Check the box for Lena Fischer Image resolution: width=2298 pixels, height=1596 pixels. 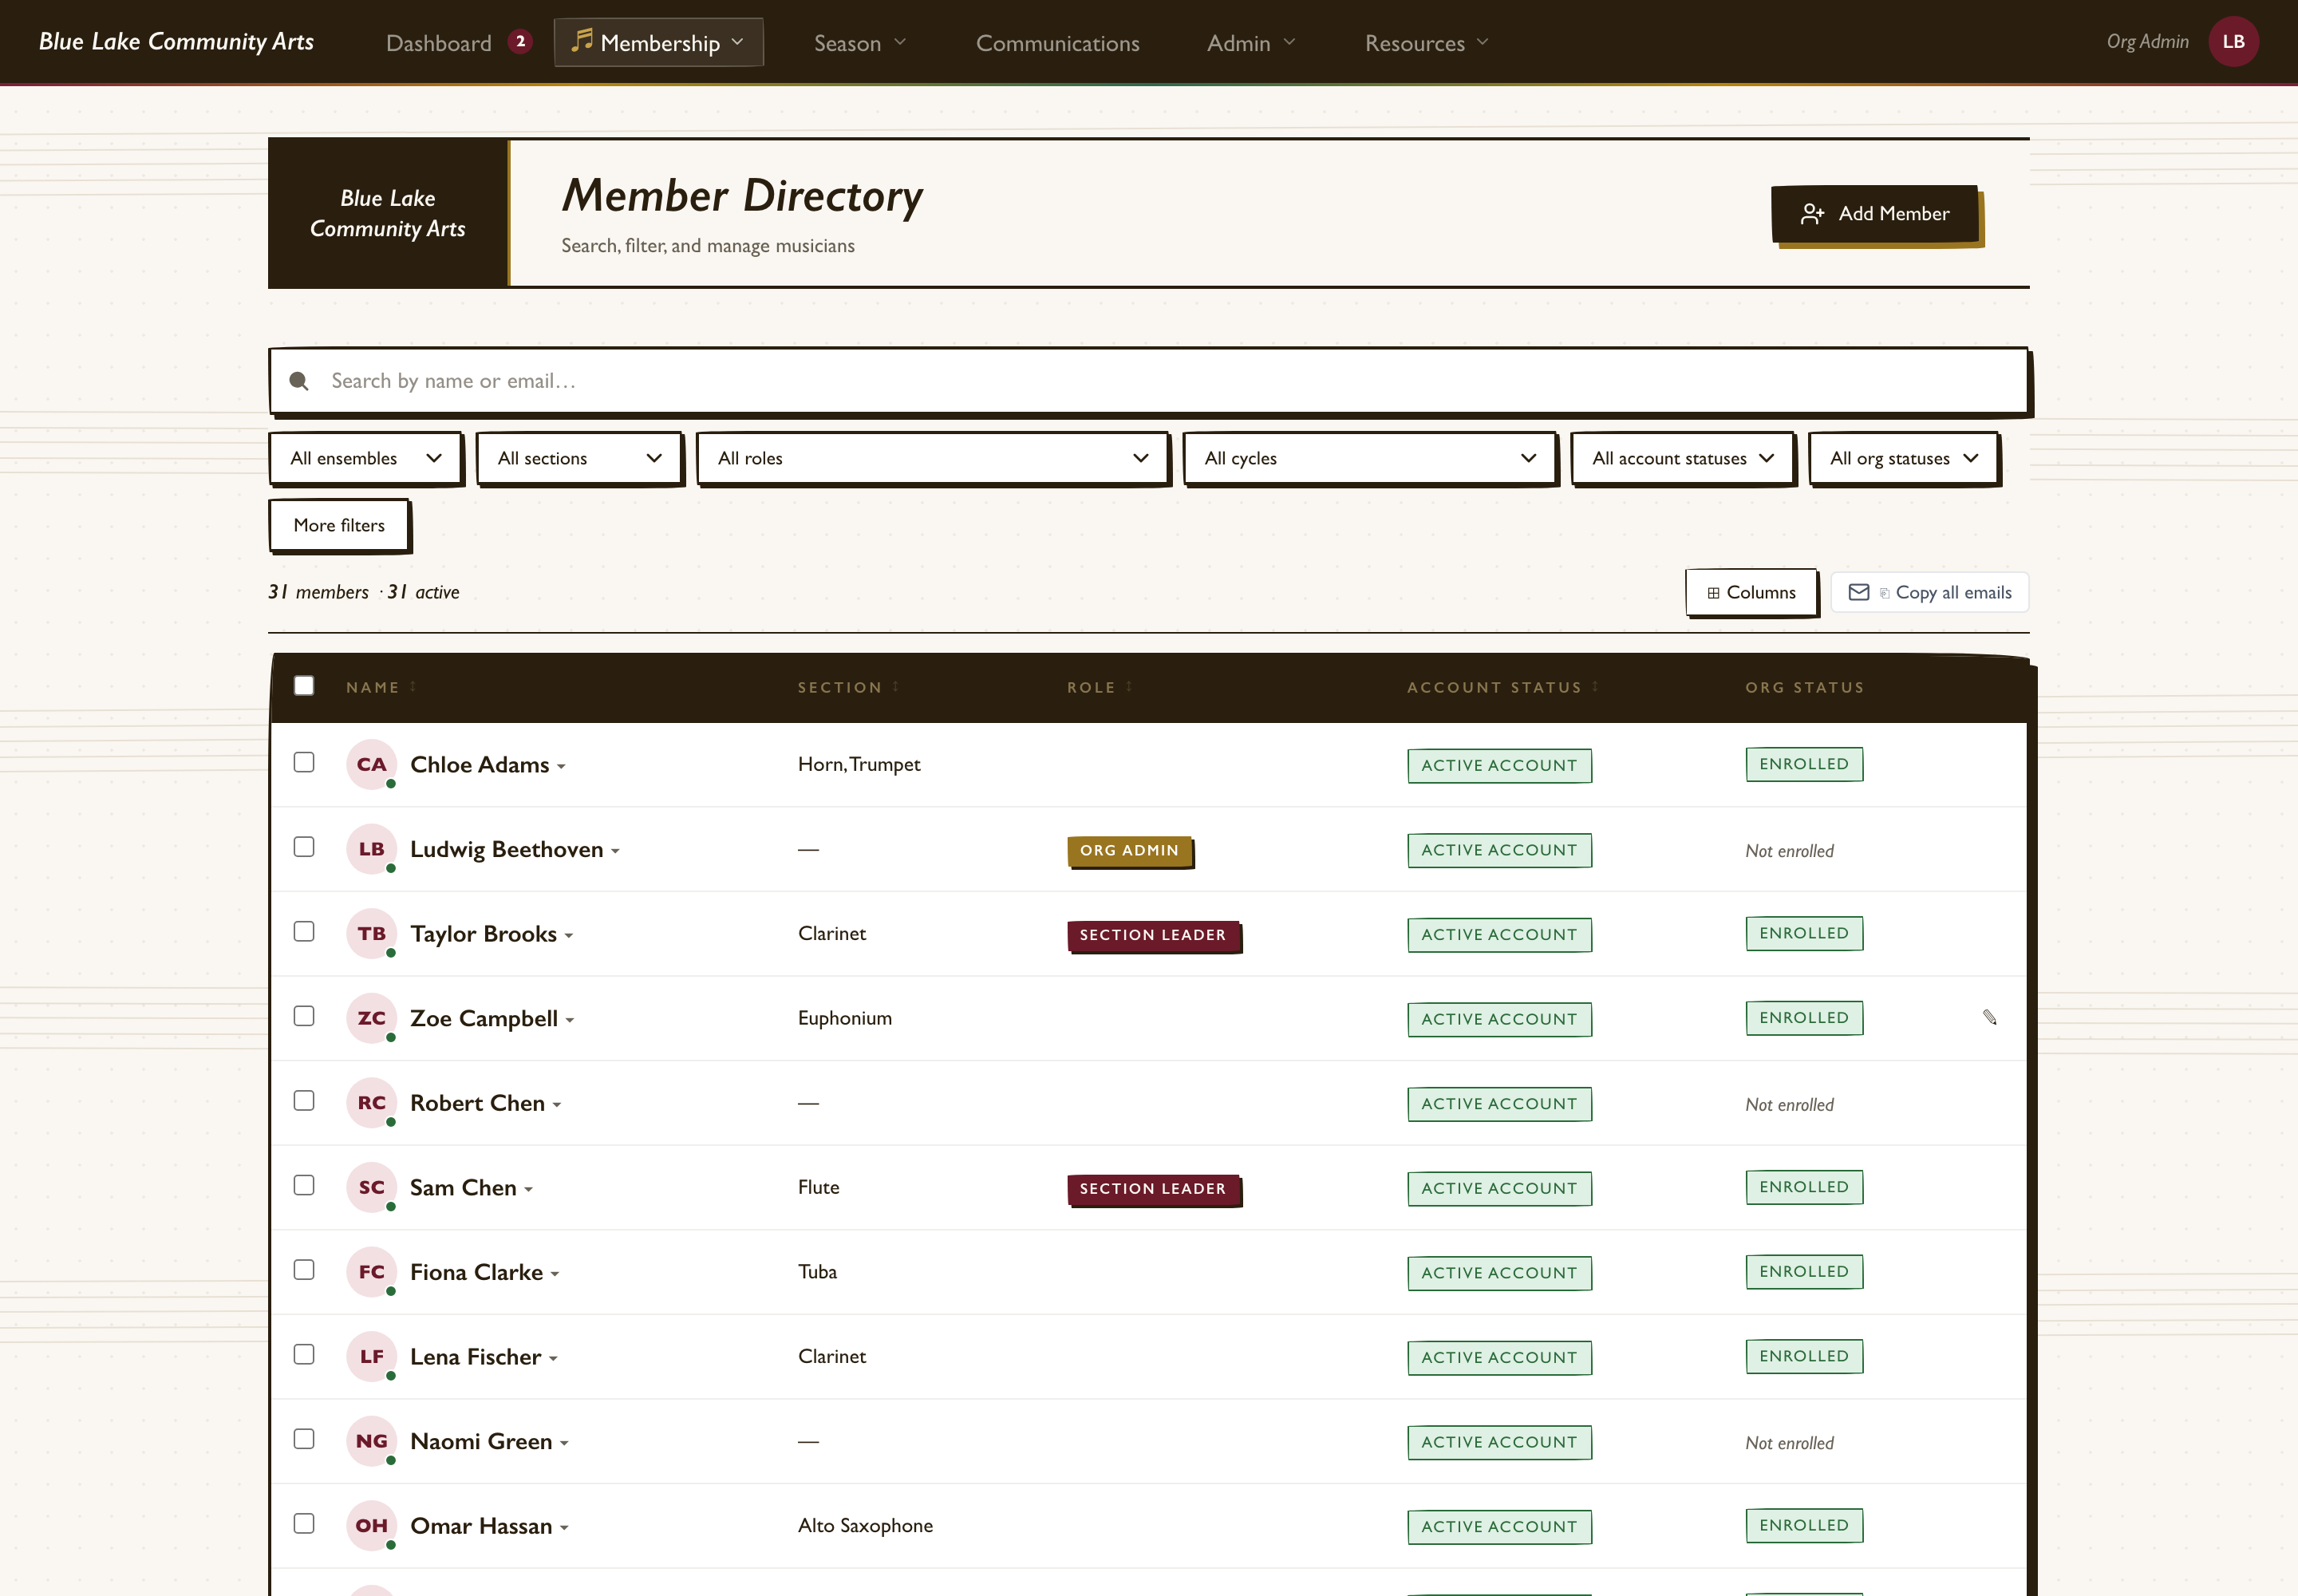[x=304, y=1354]
